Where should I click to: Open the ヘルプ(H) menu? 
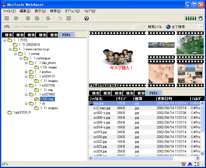coord(90,11)
